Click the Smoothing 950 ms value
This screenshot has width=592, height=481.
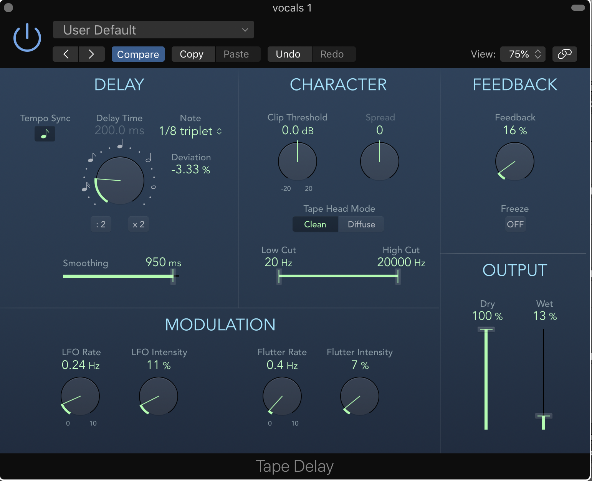(163, 262)
